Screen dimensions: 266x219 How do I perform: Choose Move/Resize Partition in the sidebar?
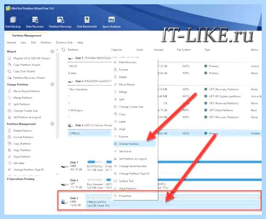point(24,91)
